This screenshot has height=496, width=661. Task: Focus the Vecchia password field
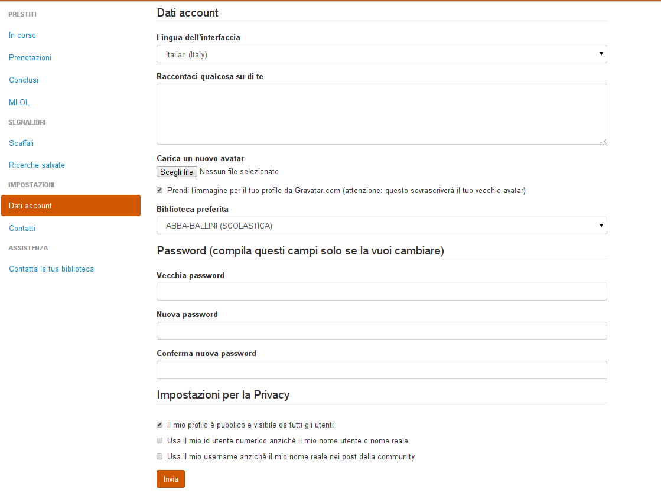coord(382,292)
